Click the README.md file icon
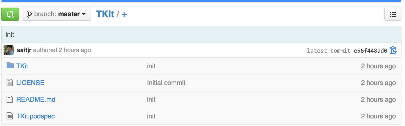405x126 pixels. (x=10, y=99)
